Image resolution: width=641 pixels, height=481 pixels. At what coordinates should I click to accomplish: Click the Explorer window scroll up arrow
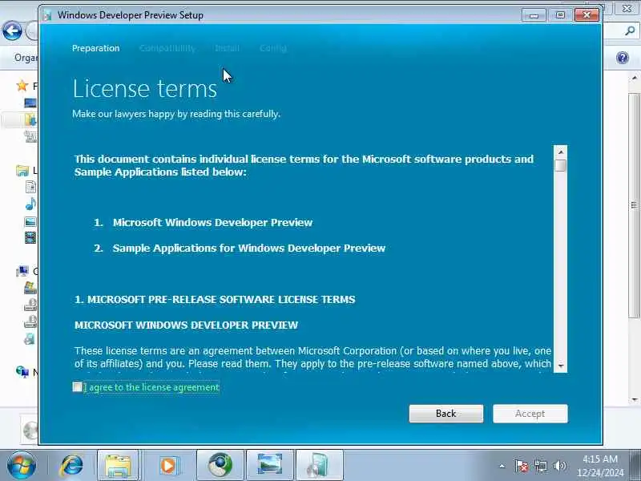tap(634, 78)
